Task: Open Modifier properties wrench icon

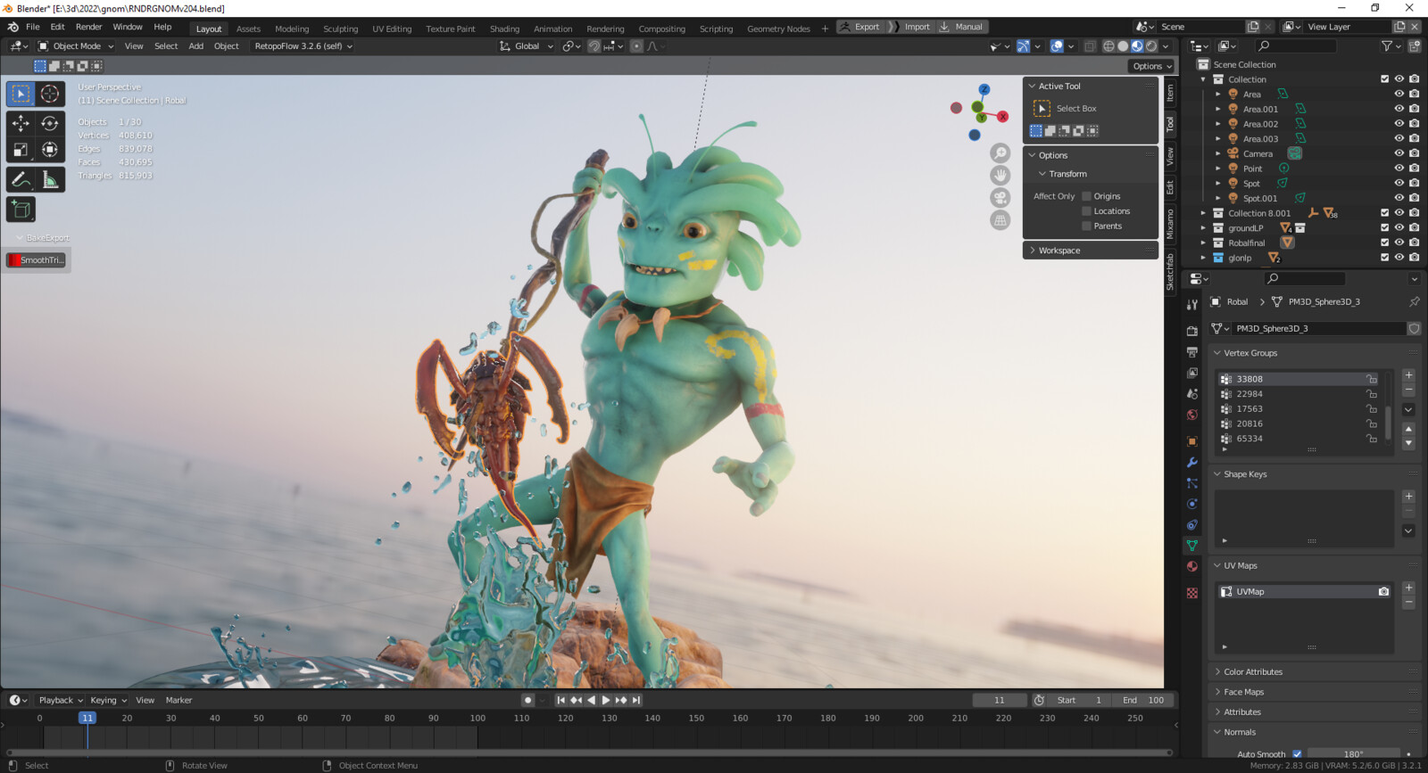Action: [x=1192, y=462]
